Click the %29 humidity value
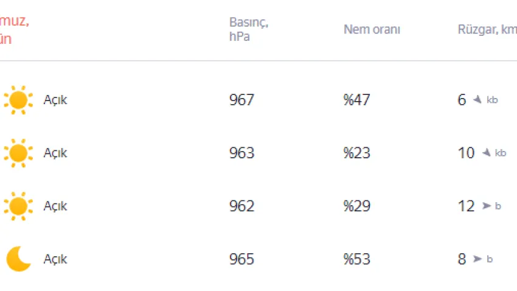 (x=356, y=206)
